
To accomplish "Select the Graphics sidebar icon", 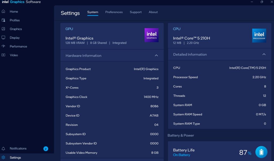I will pyautogui.click(x=3, y=29).
